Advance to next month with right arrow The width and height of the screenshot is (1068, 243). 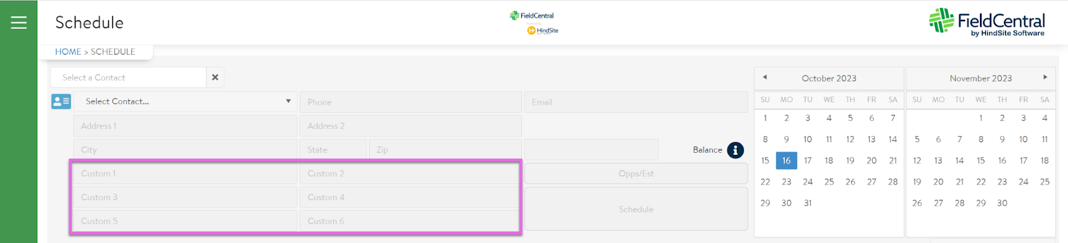[x=1045, y=77]
